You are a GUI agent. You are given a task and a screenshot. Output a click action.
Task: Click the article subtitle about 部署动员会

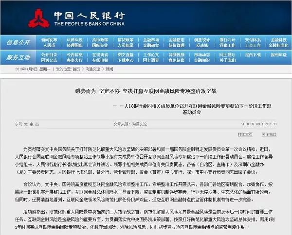(x=192, y=109)
